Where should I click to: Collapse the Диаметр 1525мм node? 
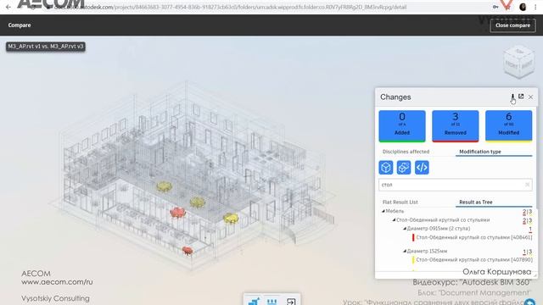405,251
